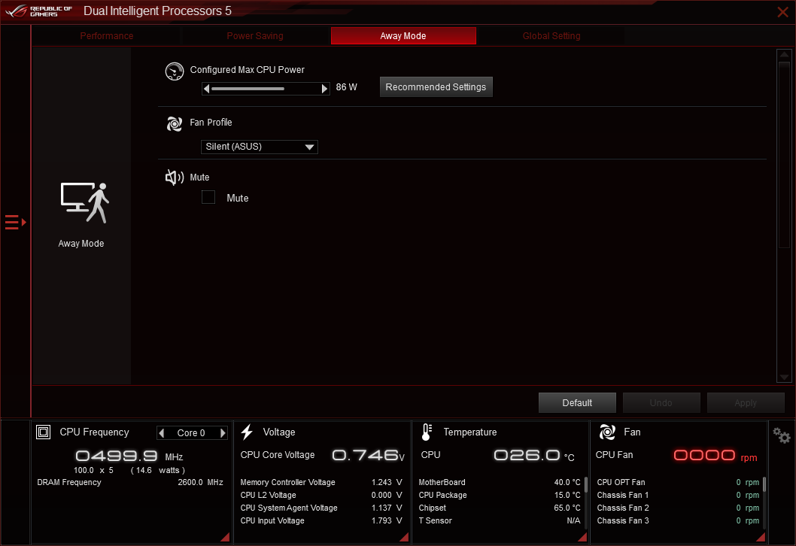Close the Dual Intelligent Processors 5 window

pyautogui.click(x=782, y=12)
